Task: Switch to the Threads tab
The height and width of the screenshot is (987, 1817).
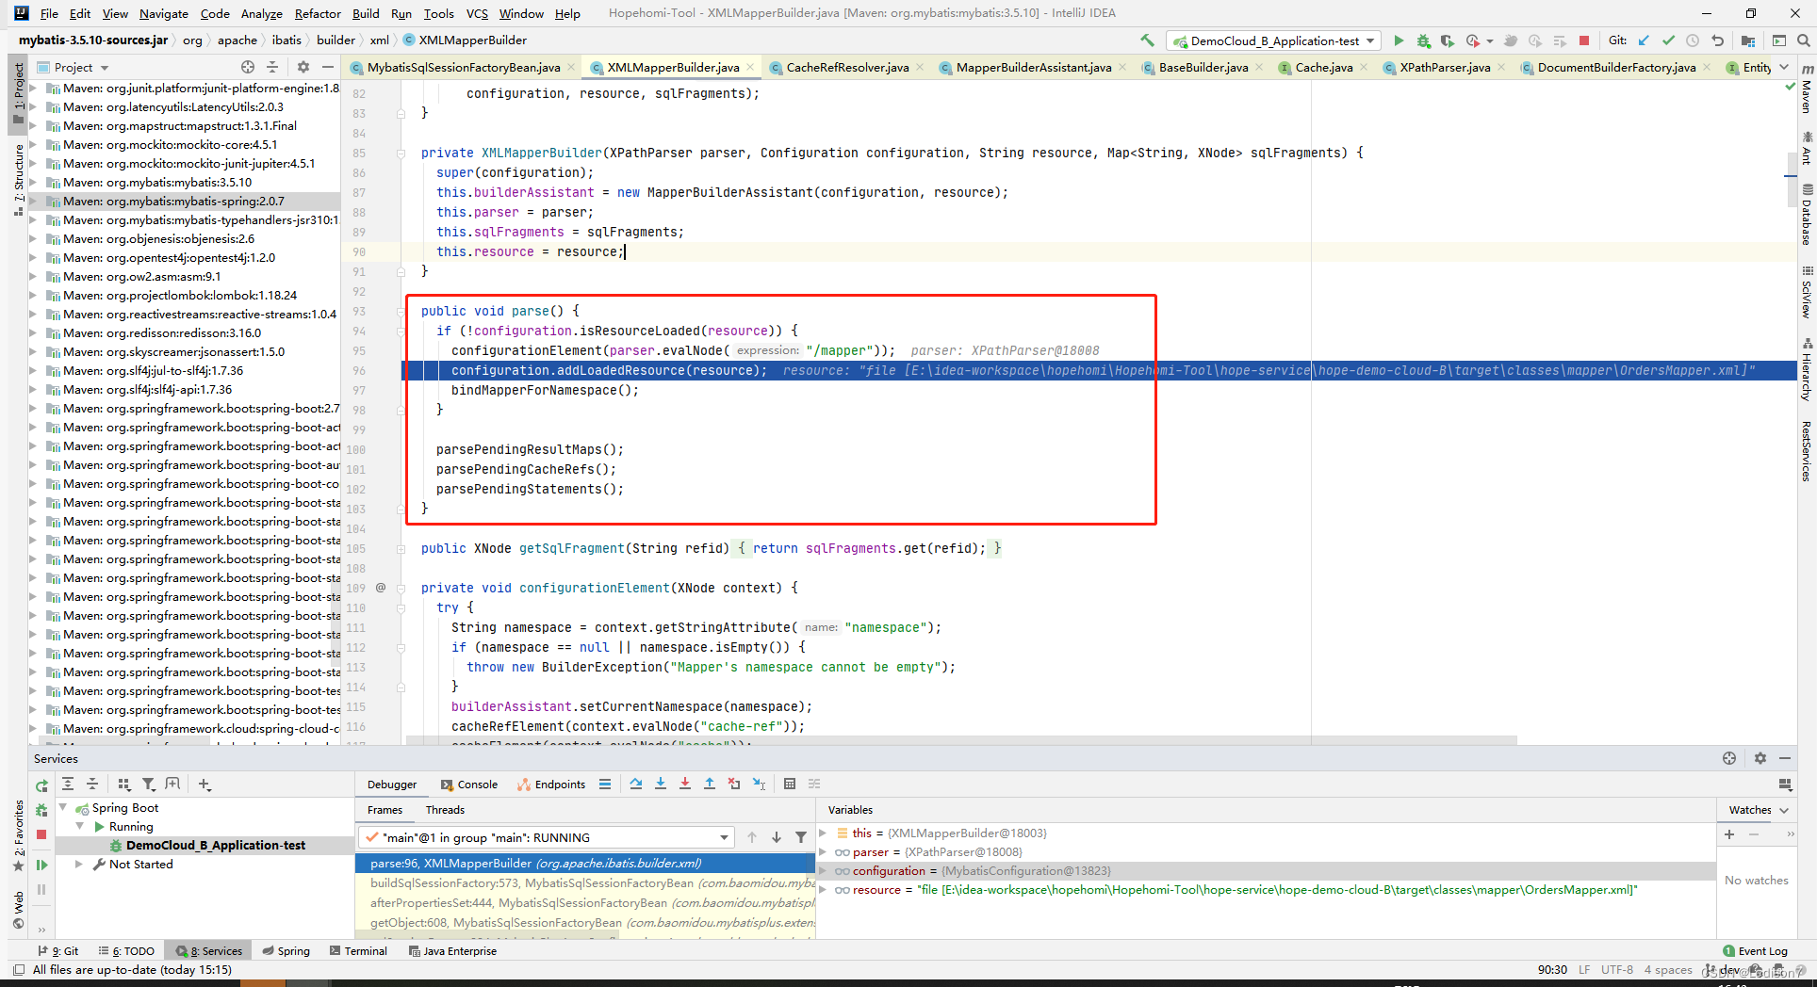Action: coord(445,810)
